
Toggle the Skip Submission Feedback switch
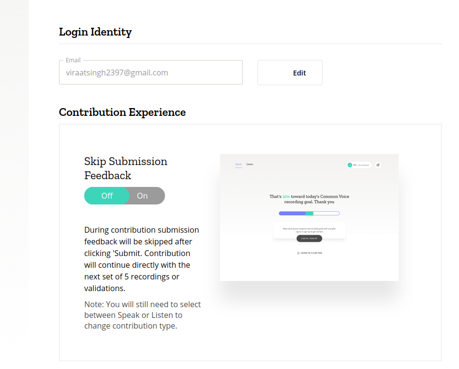coord(124,195)
